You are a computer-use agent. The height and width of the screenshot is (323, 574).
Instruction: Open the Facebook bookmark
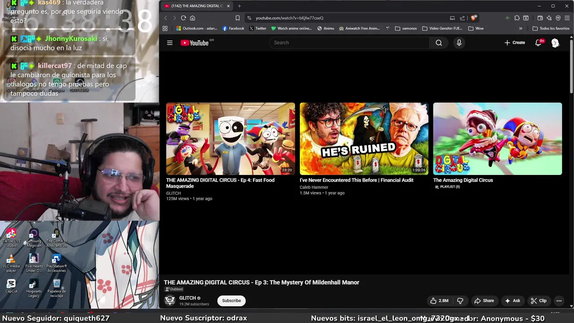point(233,28)
